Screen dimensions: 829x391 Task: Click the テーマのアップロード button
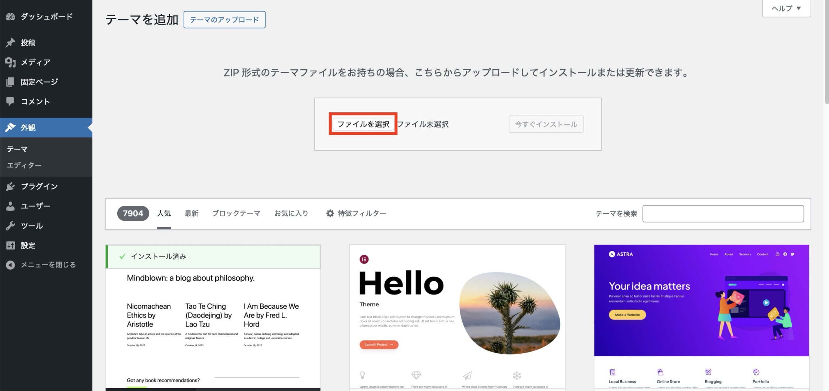pos(224,20)
